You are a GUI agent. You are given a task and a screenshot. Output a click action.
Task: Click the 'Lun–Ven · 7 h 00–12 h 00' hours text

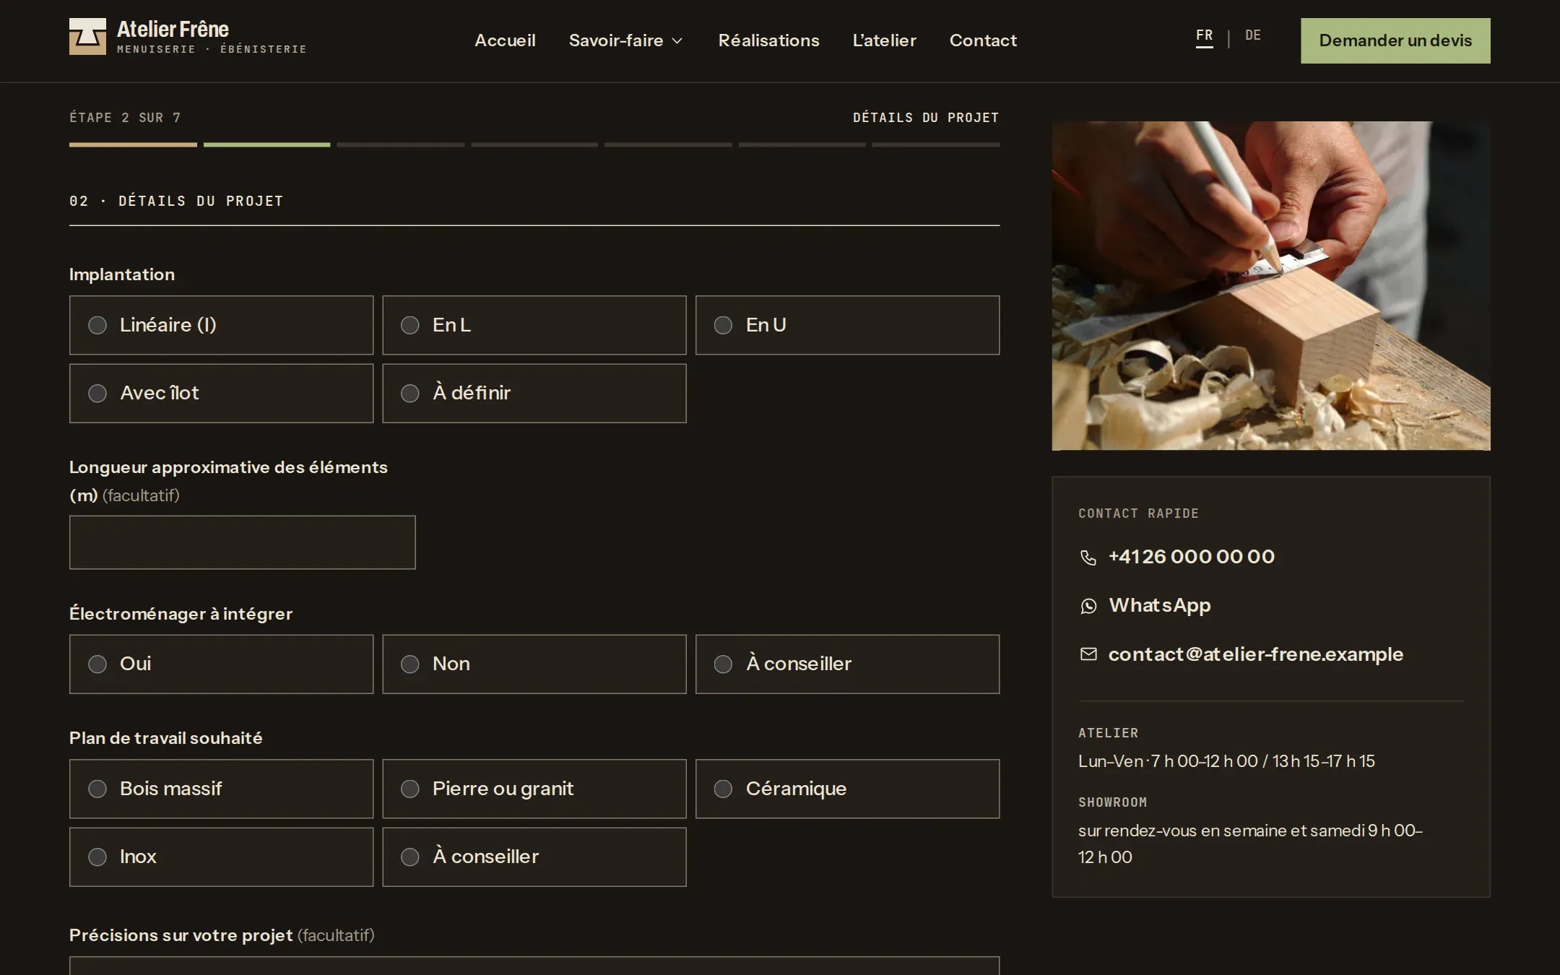click(x=1168, y=761)
